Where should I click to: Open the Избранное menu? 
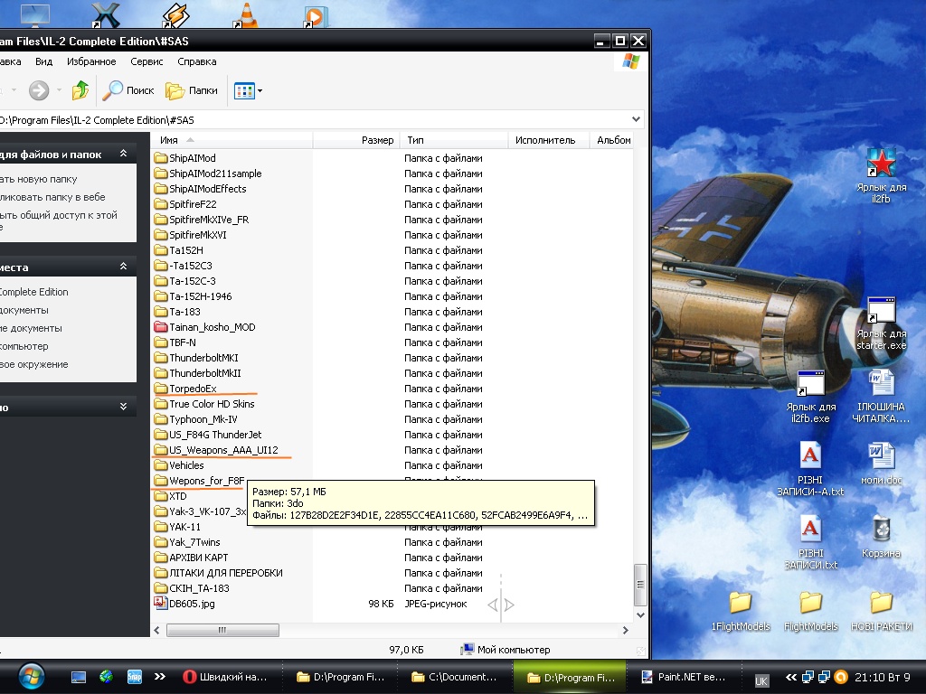[91, 61]
